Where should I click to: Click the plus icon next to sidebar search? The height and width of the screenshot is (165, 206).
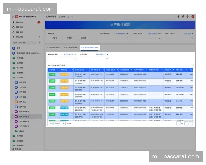[39, 42]
